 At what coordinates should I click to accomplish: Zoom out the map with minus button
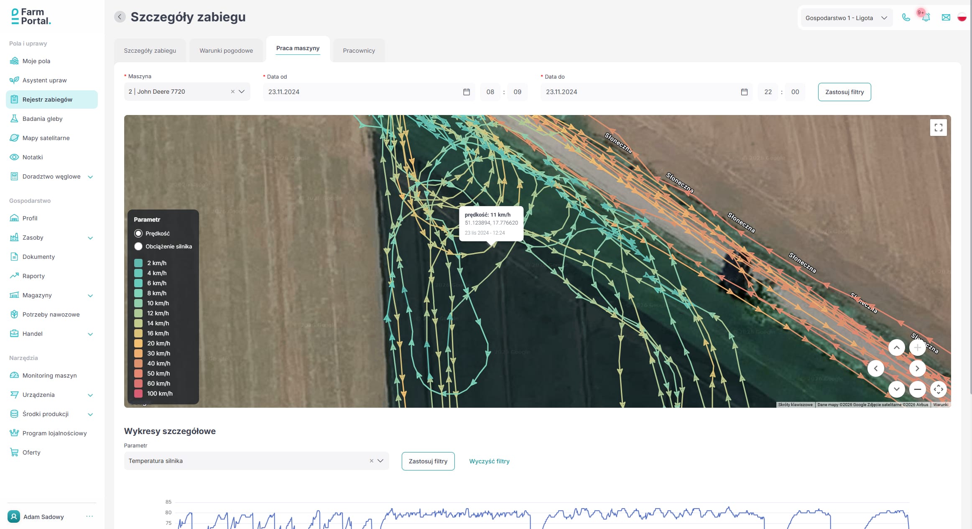917,389
